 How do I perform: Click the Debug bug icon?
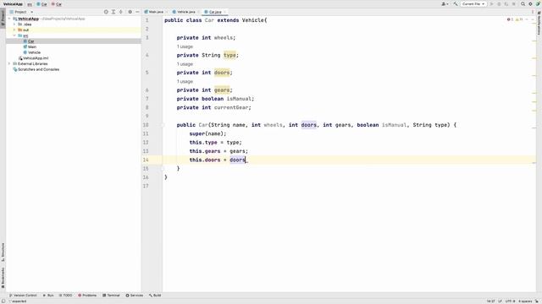pos(499,3)
